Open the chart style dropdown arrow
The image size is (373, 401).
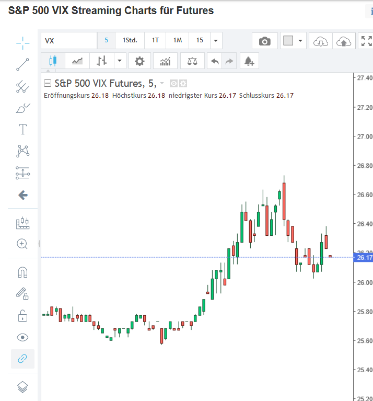pos(120,61)
